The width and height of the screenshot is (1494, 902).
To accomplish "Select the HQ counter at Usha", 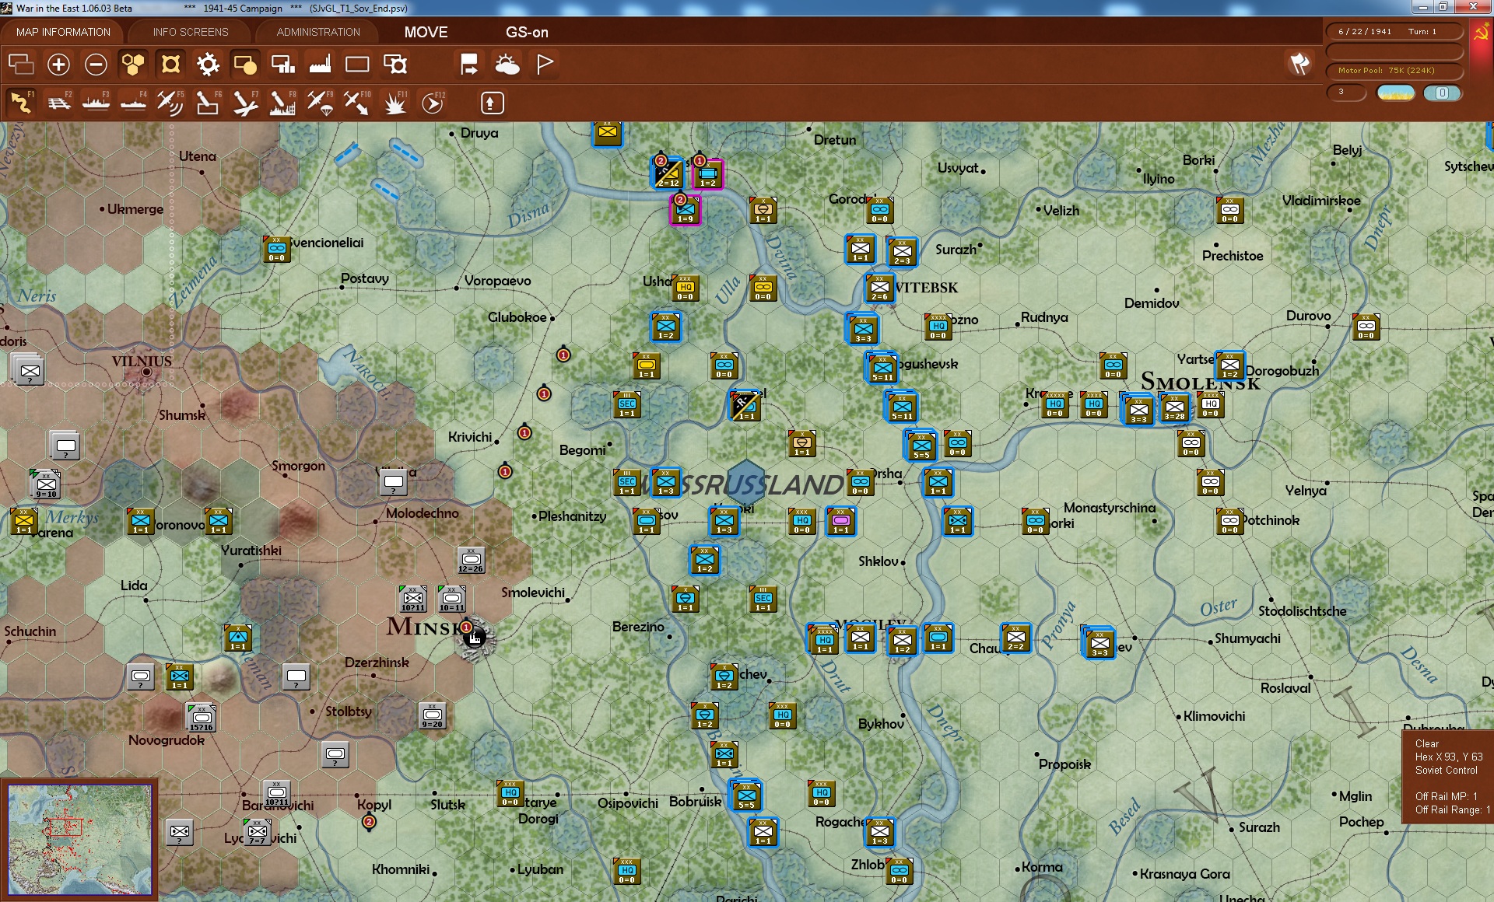I will click(685, 288).
